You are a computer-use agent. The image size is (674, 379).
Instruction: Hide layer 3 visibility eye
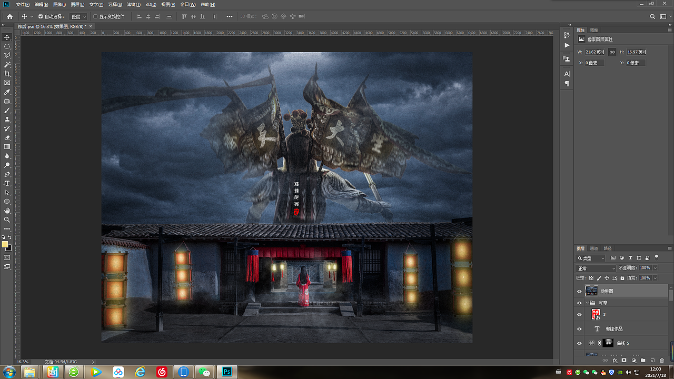click(579, 314)
